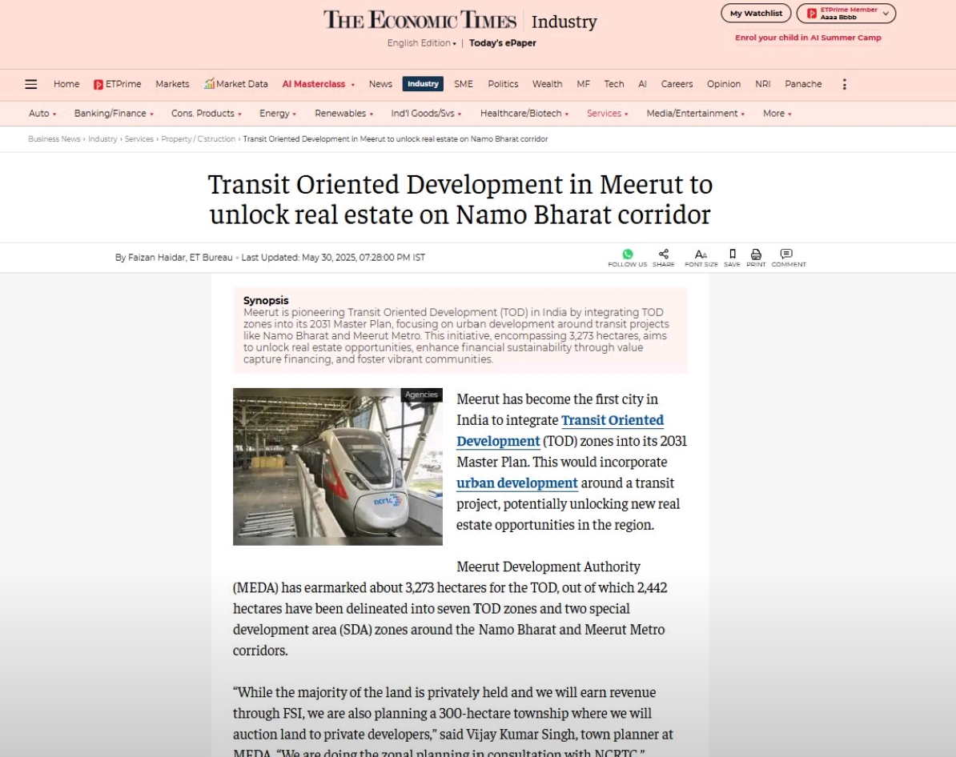This screenshot has width=956, height=757.
Task: Expand the Banking/Finance submenu
Action: click(x=114, y=114)
